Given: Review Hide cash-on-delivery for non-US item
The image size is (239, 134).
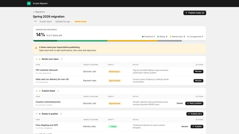Looking at the screenshot, I should [198, 81].
